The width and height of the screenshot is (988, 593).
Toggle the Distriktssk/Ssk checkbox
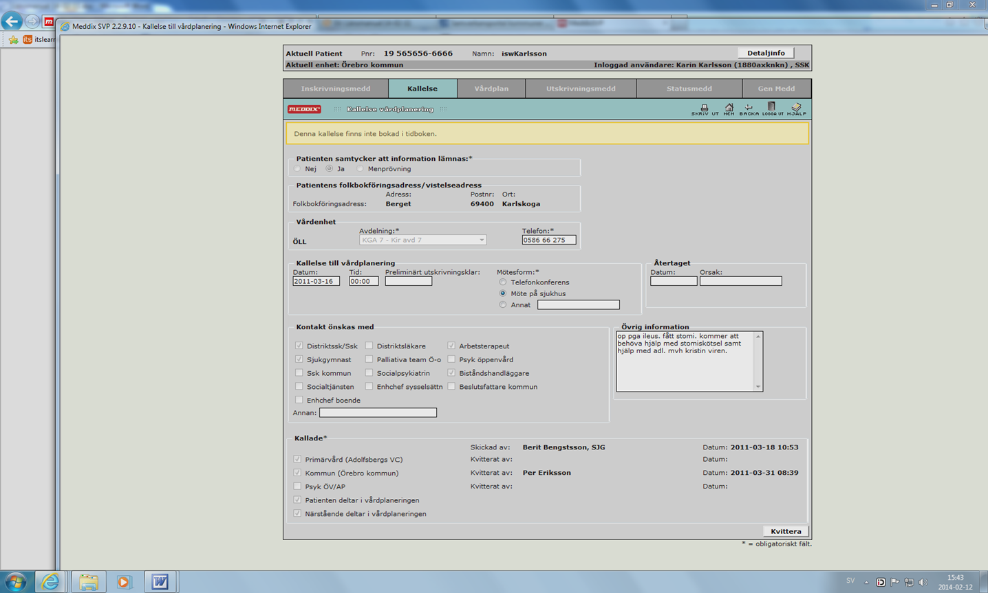coord(299,346)
